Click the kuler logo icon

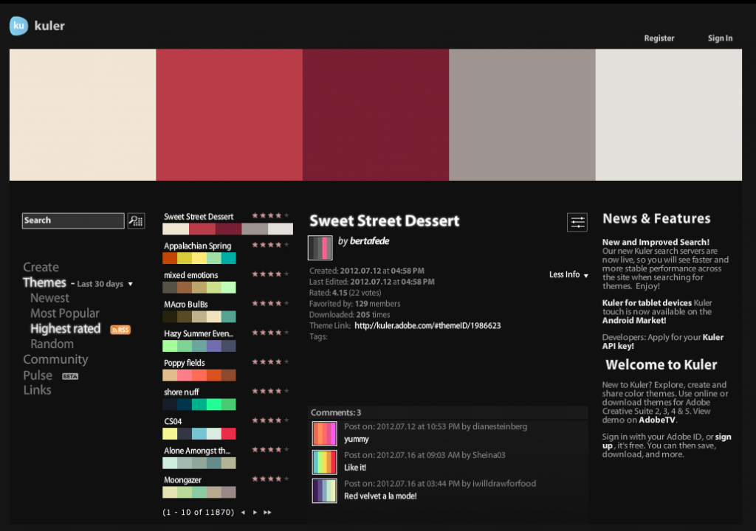tap(18, 26)
